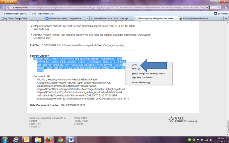This screenshot has height=143, width=229.
Task: Open the URL history dropdown arrow
Action: 216,8
